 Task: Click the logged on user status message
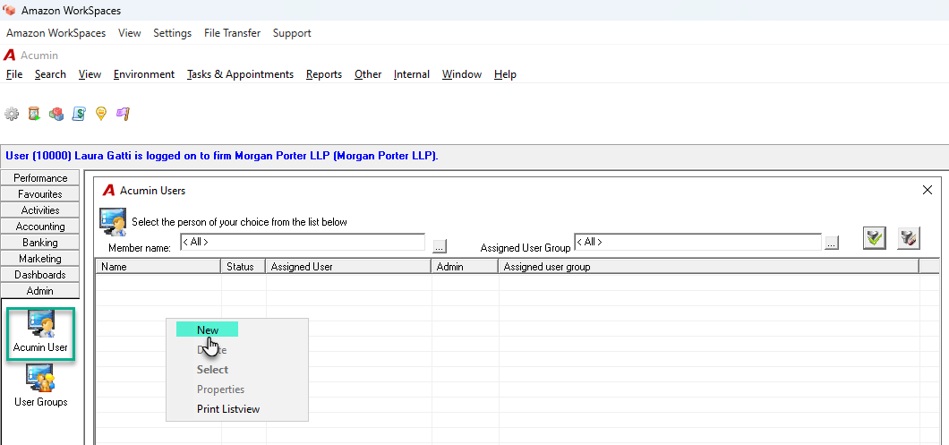coord(222,156)
